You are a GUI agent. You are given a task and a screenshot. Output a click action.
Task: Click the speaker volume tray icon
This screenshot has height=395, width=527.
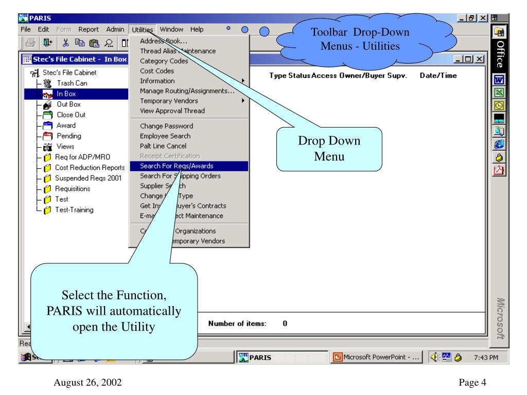pos(435,357)
